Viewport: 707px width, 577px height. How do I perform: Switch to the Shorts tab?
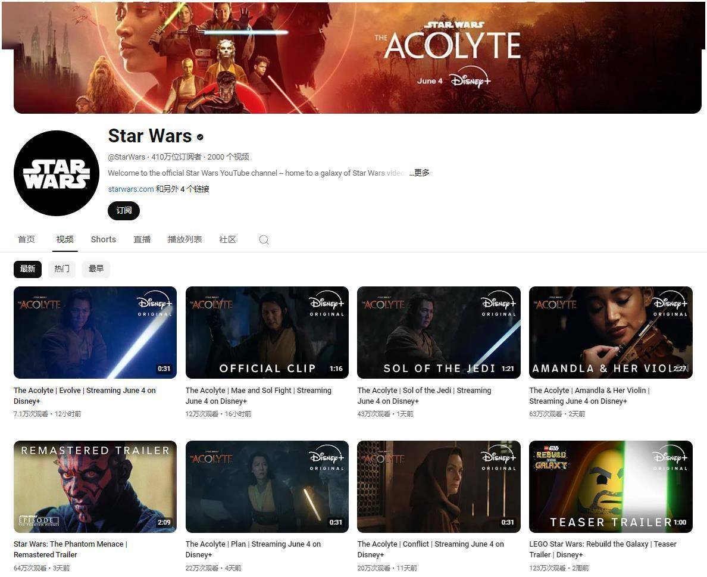(x=104, y=239)
